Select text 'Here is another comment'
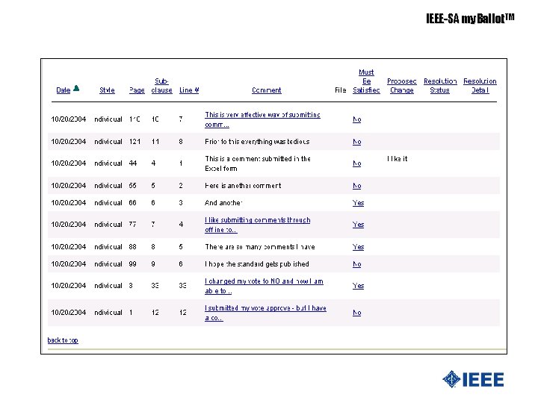Viewport: 538px width, 403px height. 243,185
